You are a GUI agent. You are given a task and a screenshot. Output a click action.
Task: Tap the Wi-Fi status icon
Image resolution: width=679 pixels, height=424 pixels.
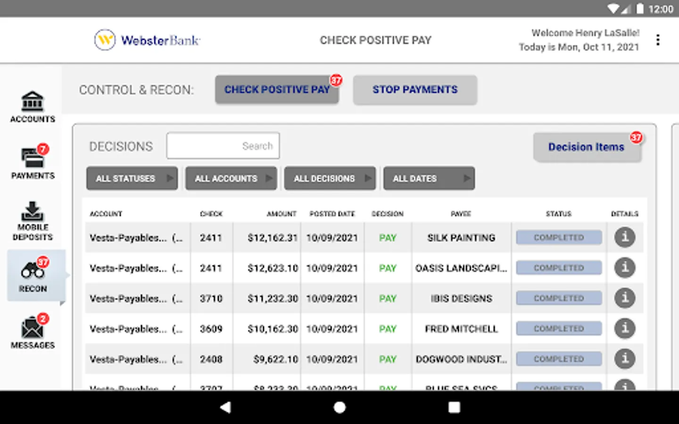[x=613, y=9]
